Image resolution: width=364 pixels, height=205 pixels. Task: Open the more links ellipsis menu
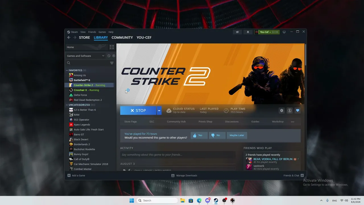pyautogui.click(x=293, y=122)
